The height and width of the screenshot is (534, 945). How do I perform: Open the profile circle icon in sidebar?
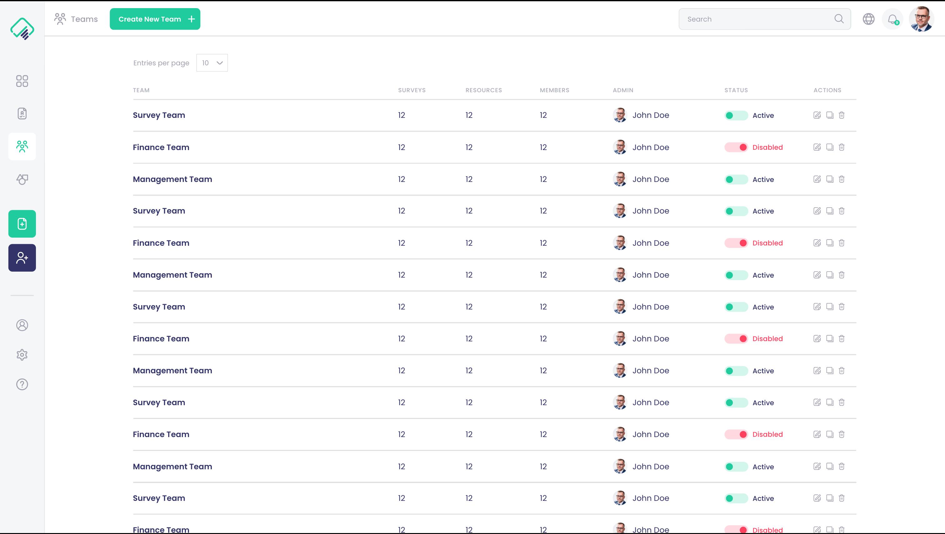click(x=22, y=325)
